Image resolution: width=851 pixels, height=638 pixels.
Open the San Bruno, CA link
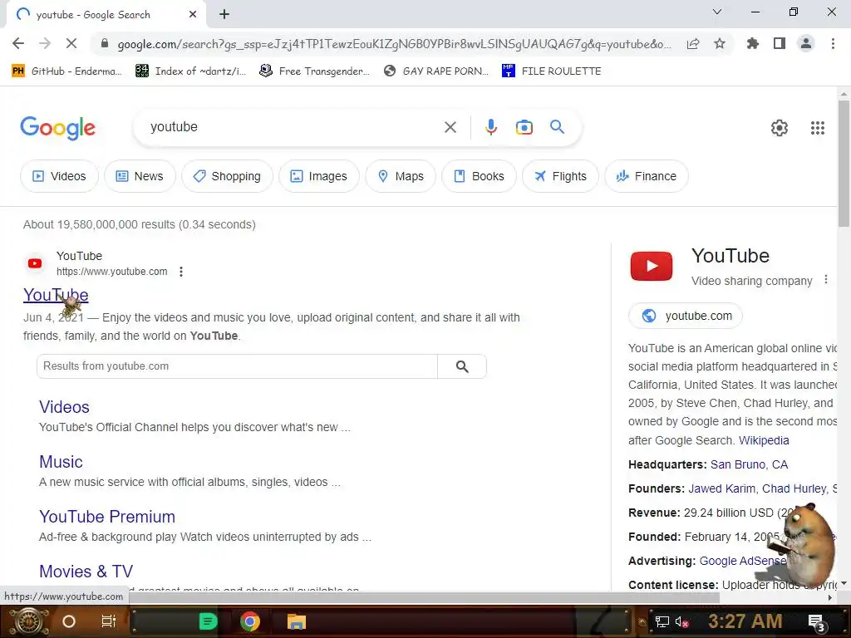(x=749, y=464)
